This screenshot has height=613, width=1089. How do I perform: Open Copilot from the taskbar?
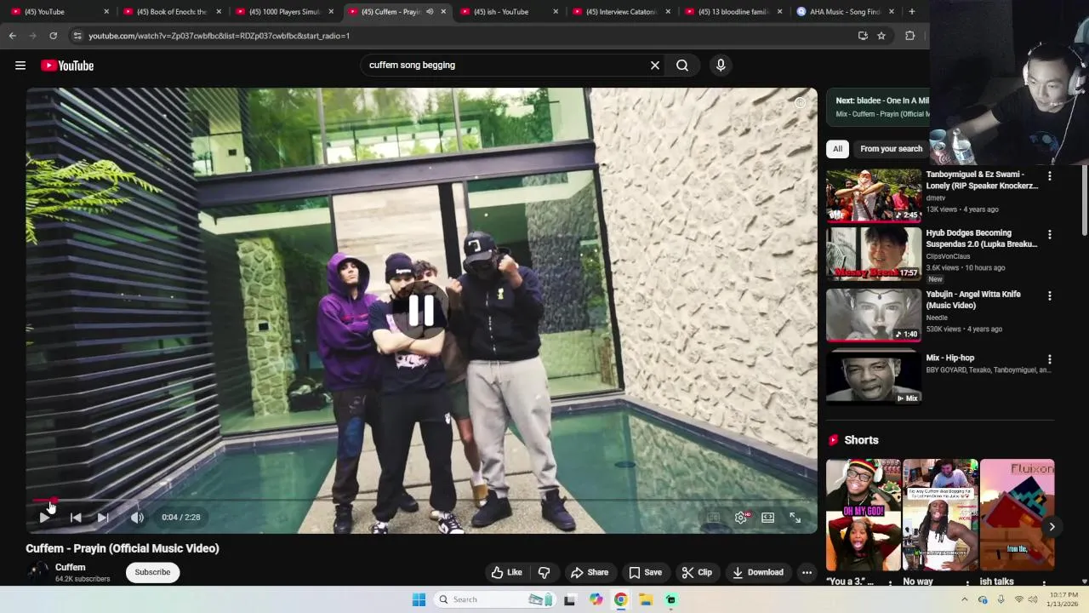pos(596,599)
